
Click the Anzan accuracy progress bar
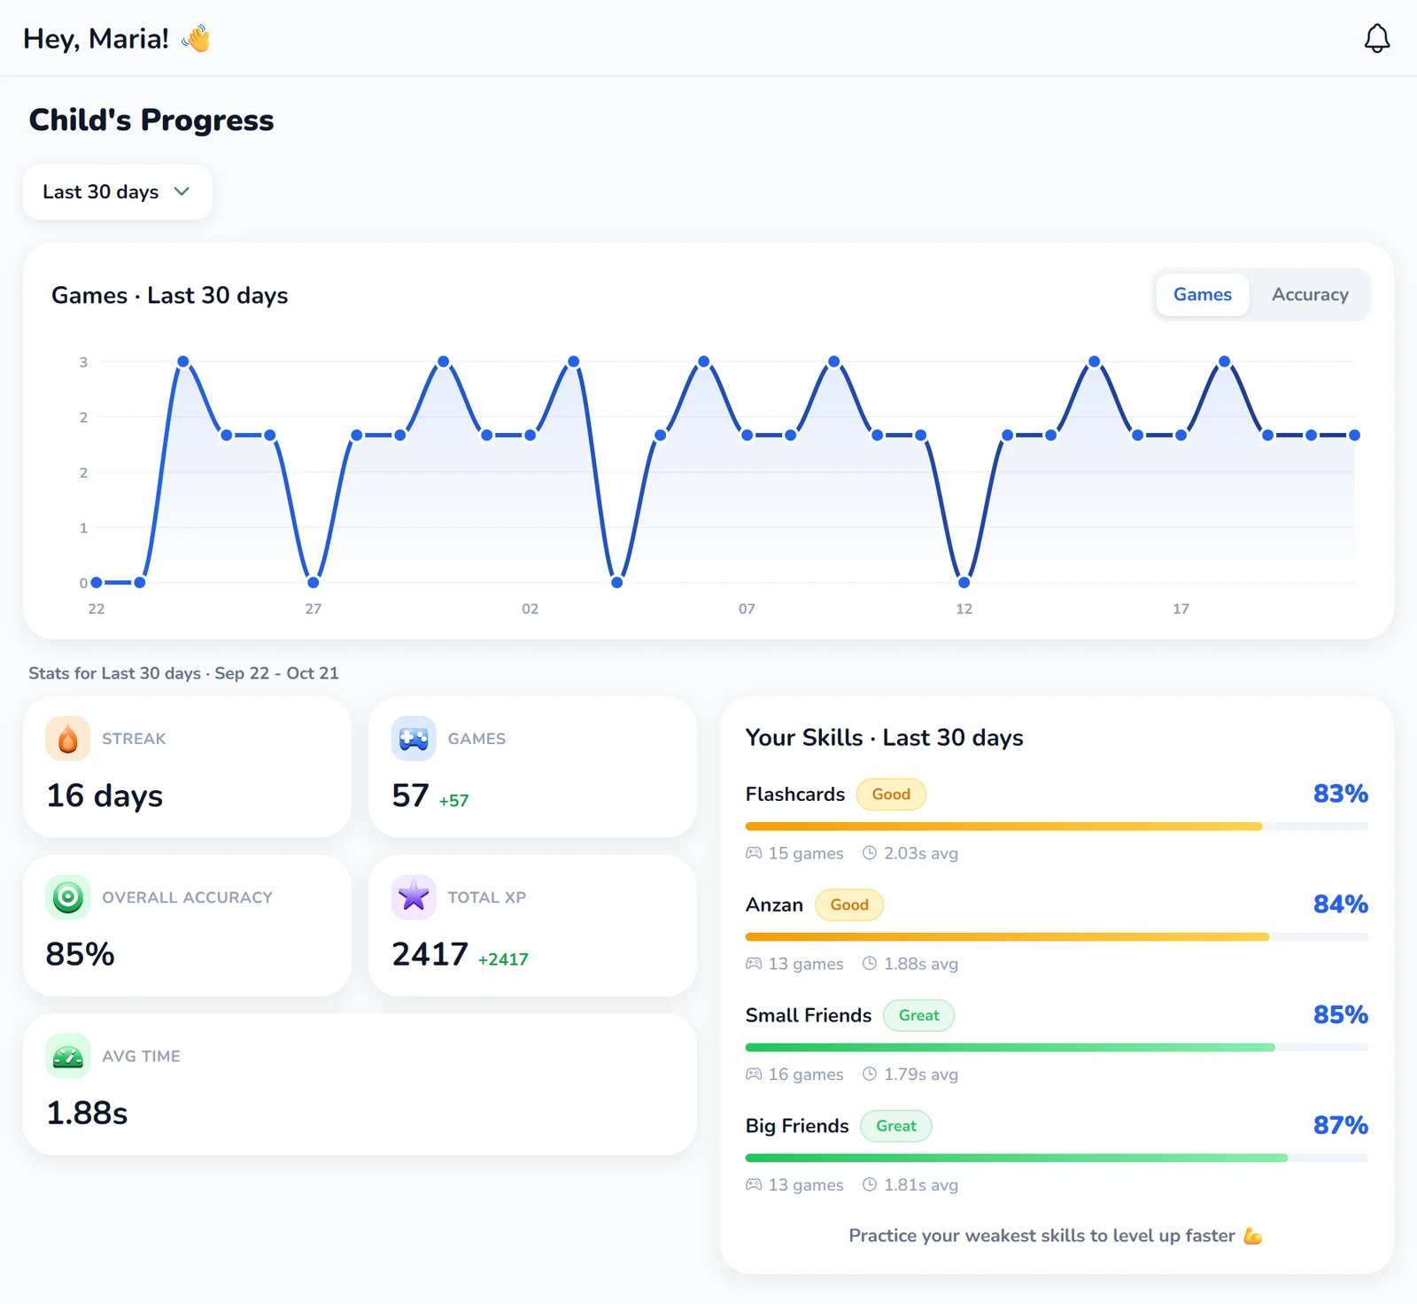(1057, 936)
